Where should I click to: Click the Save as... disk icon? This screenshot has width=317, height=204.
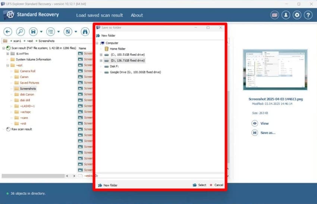pos(255,133)
